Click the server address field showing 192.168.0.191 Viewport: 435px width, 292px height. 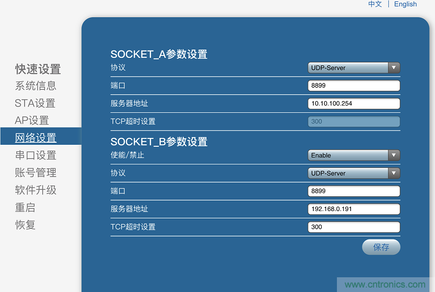pos(353,209)
